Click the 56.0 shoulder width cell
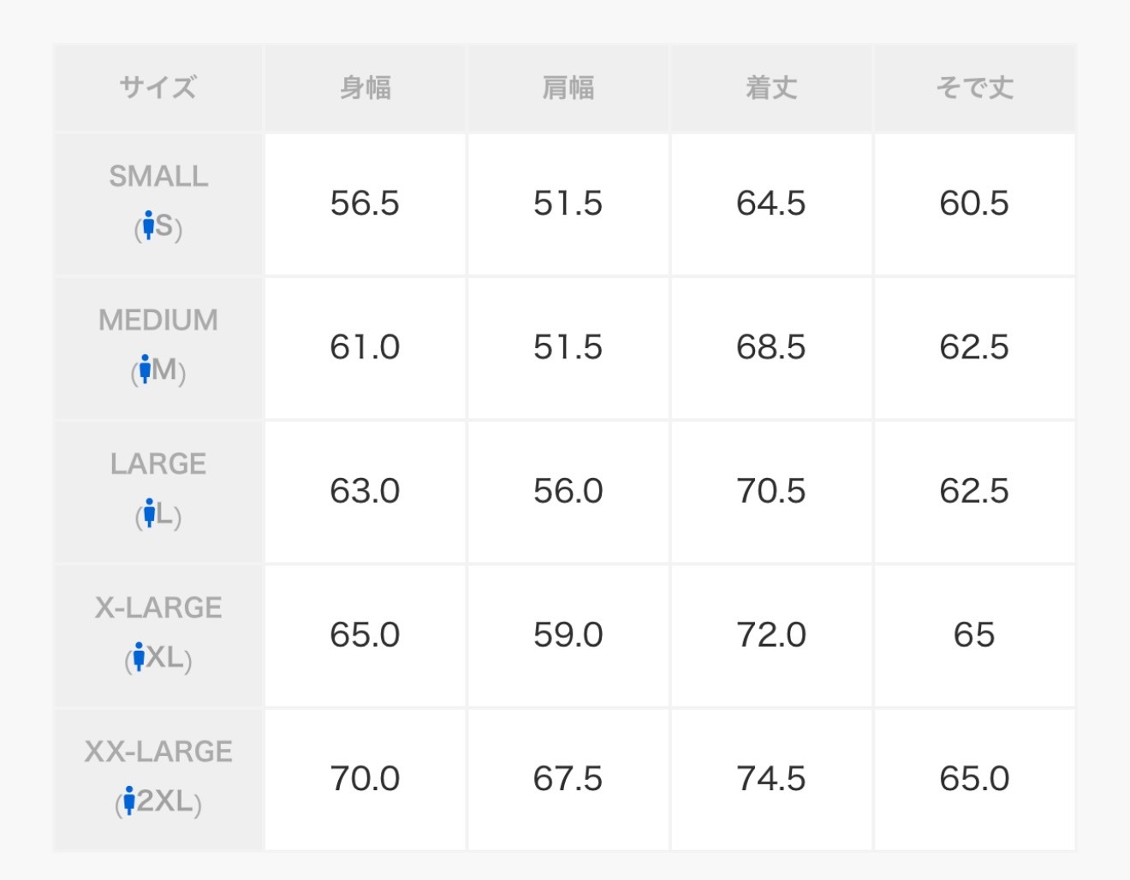1130x880 pixels. point(568,491)
